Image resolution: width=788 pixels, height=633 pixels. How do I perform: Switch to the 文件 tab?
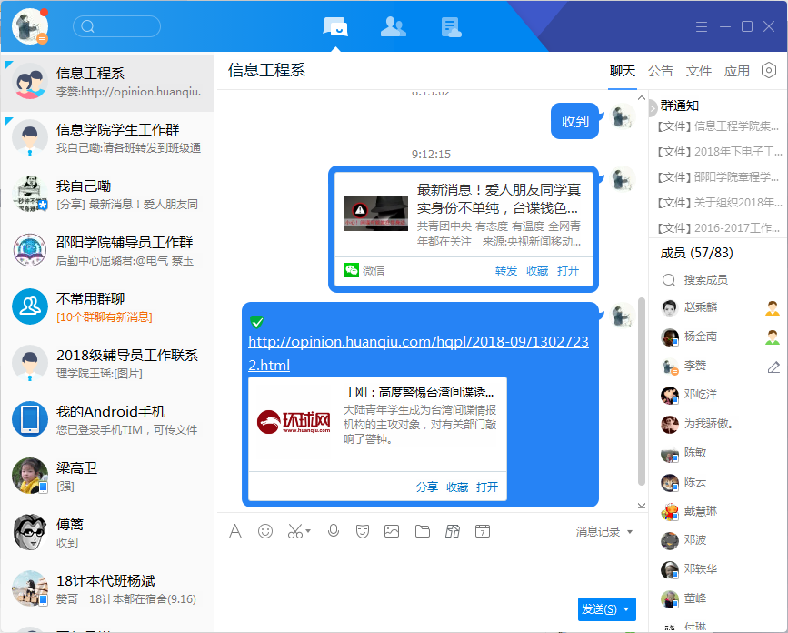[699, 71]
